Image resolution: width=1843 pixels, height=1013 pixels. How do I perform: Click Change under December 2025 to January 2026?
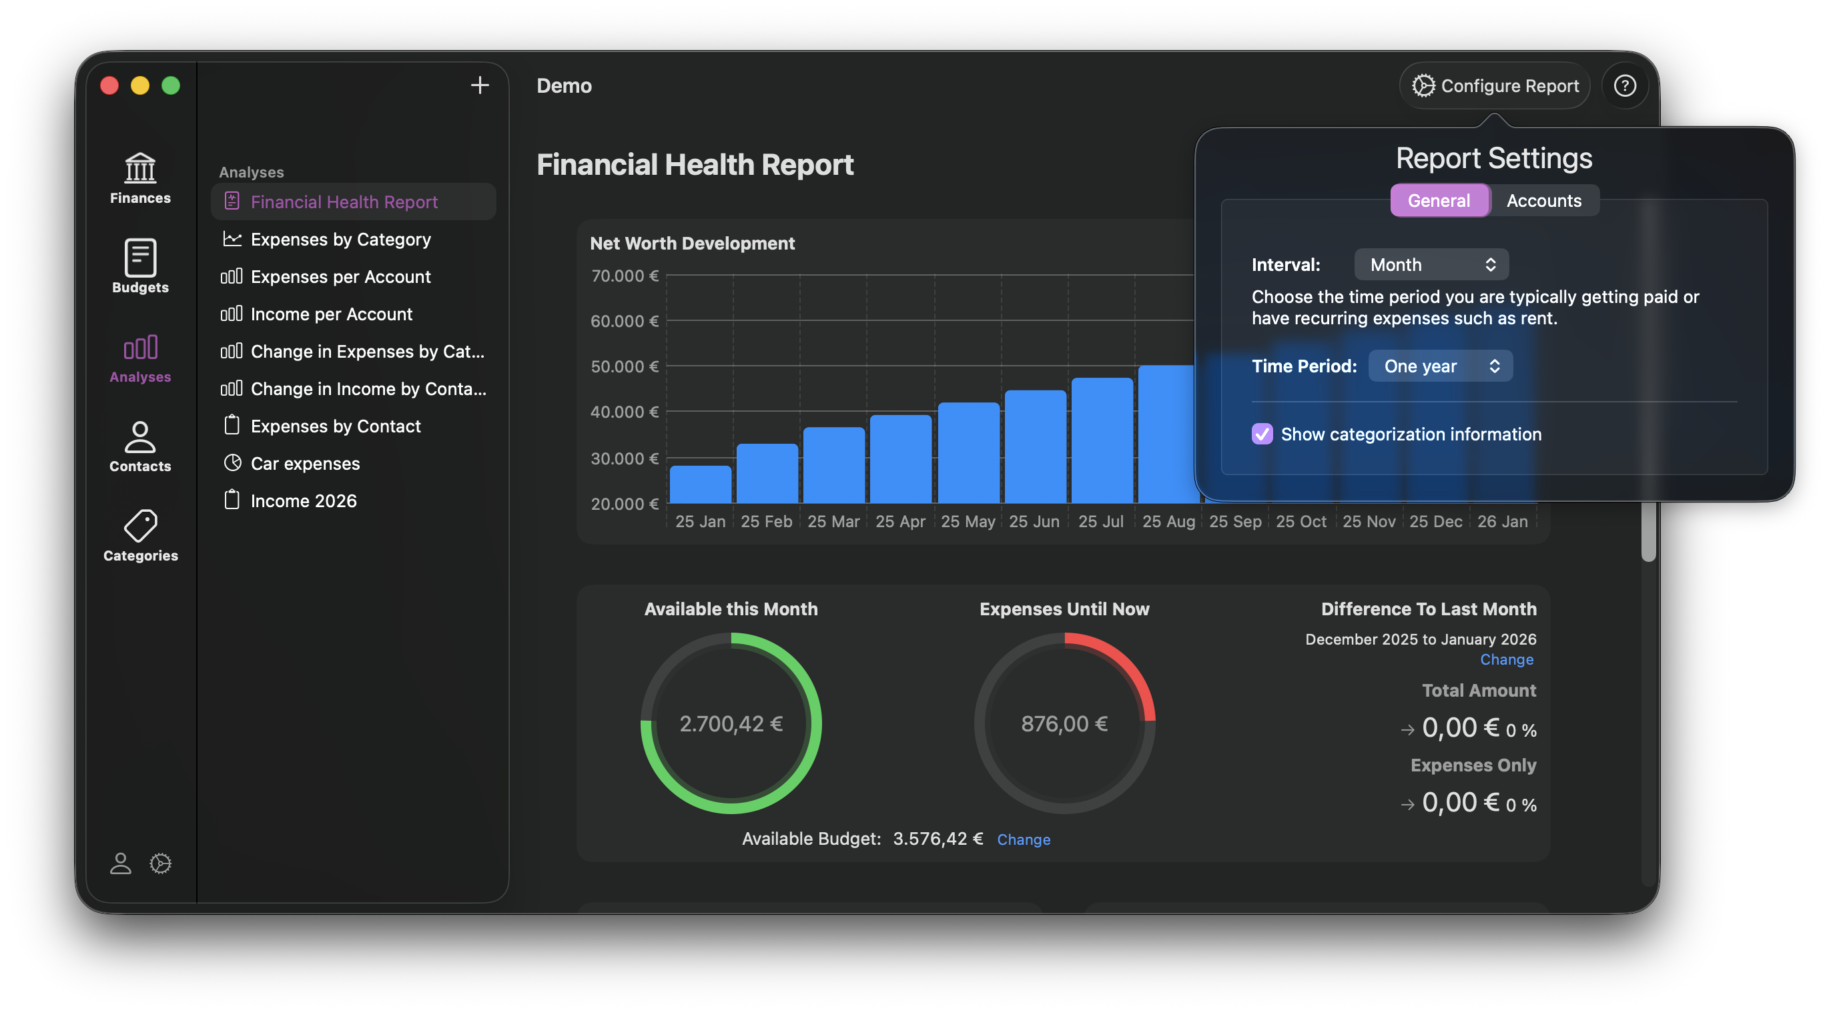[1506, 659]
